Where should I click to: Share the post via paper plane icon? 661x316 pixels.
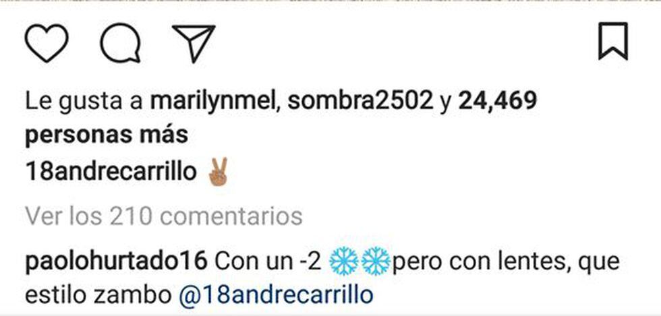pyautogui.click(x=194, y=43)
